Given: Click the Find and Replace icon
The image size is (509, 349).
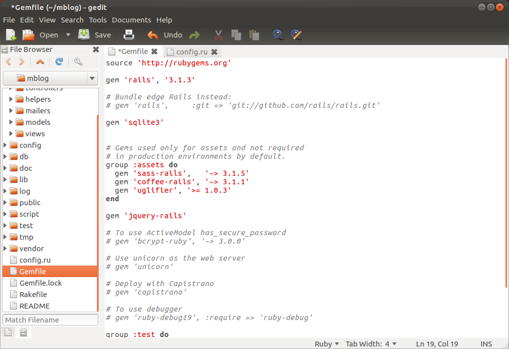Looking at the screenshot, I should (297, 35).
